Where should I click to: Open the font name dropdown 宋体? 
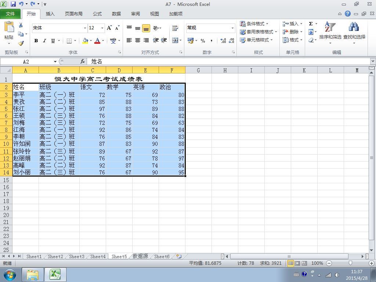(x=85, y=28)
